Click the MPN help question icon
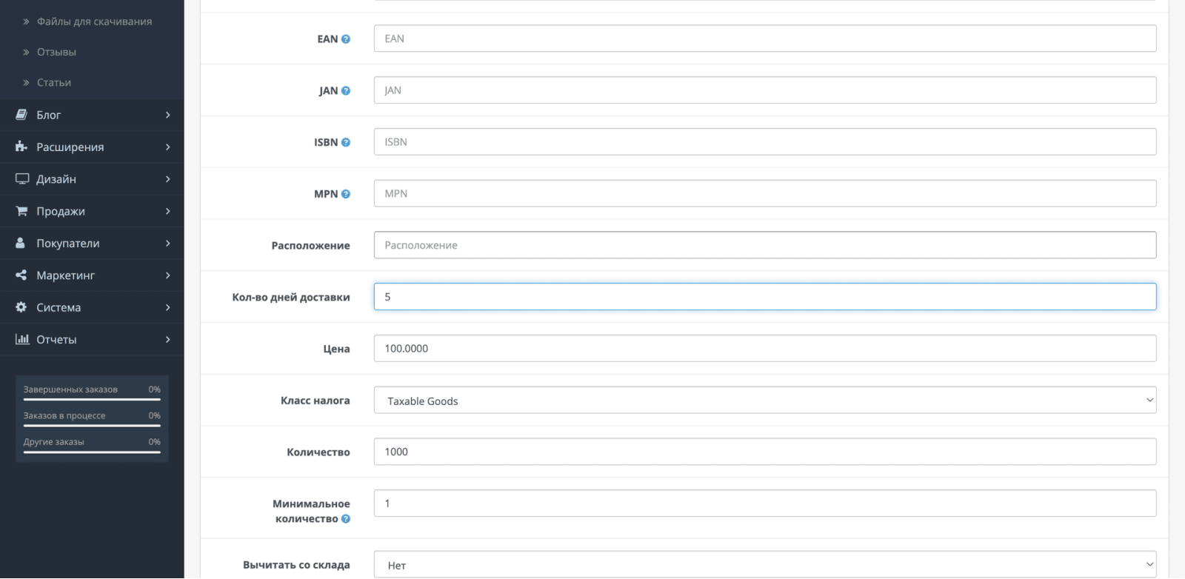Screen dimensions: 1185x579 [x=345, y=194]
